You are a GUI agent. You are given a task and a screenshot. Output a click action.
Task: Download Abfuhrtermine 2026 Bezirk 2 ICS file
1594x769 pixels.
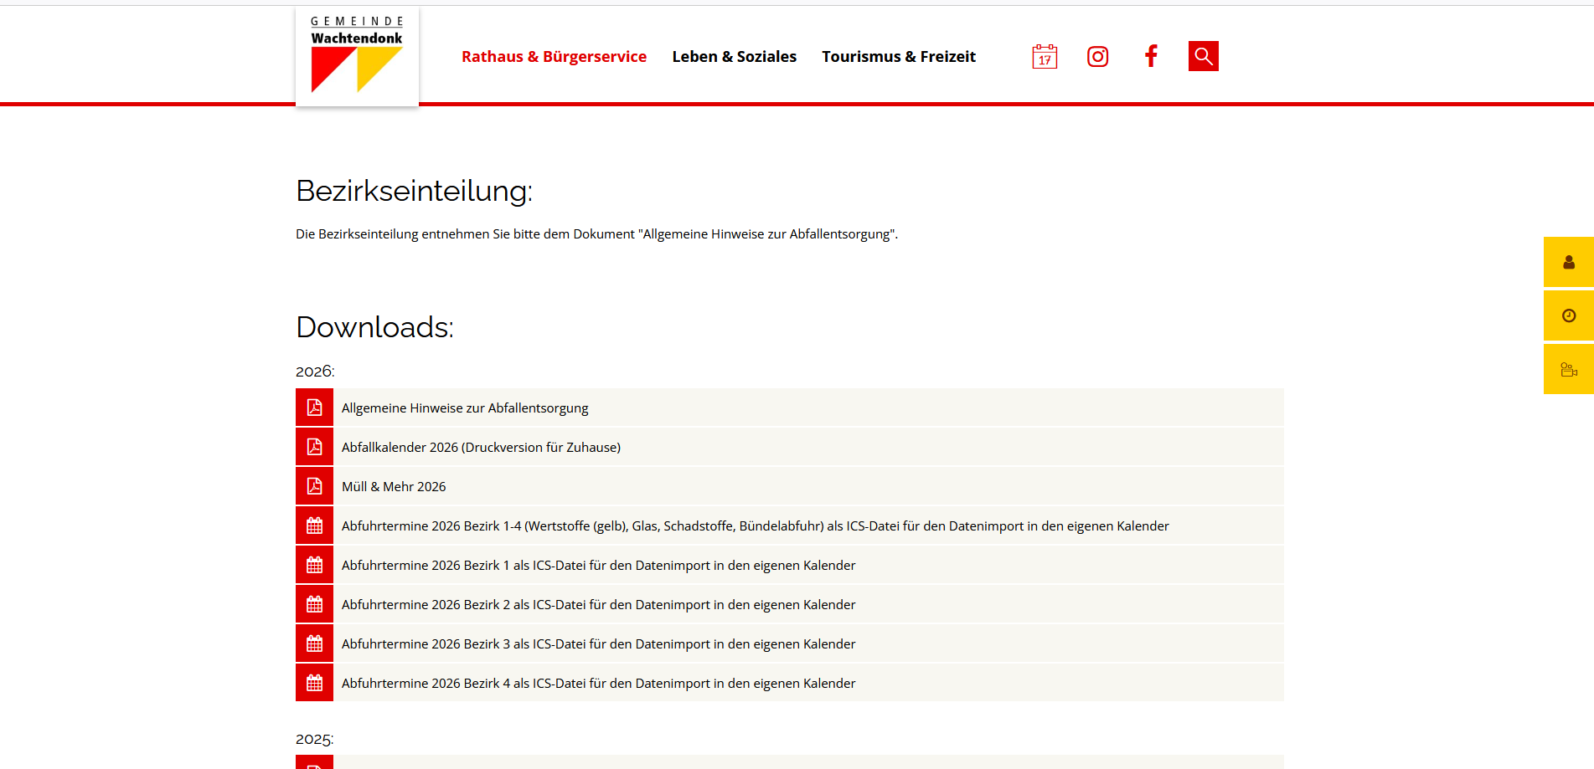[598, 604]
